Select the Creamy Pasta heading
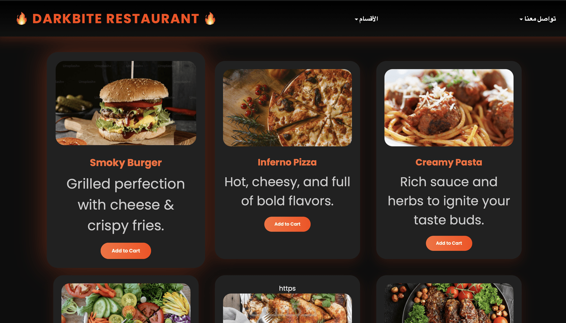This screenshot has height=323, width=566. pos(449,162)
